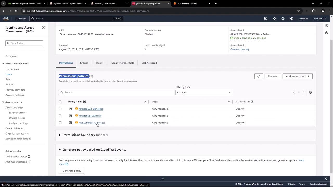This screenshot has width=333, height=187.
Task: Open the browser profile icon
Action: (323, 11)
